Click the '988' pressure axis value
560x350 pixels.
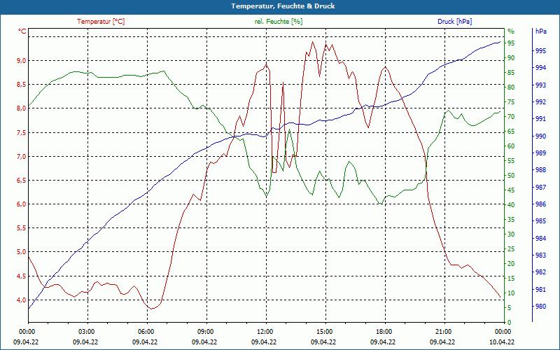click(x=540, y=170)
